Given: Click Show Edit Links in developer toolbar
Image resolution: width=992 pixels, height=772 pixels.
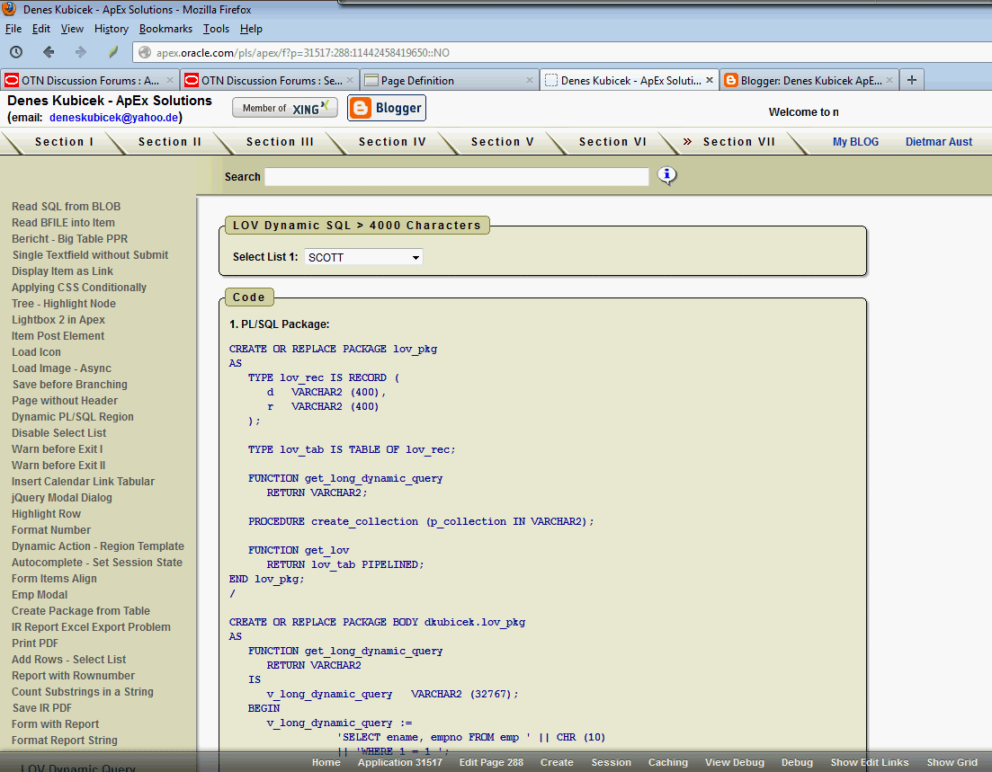Looking at the screenshot, I should pos(870,762).
